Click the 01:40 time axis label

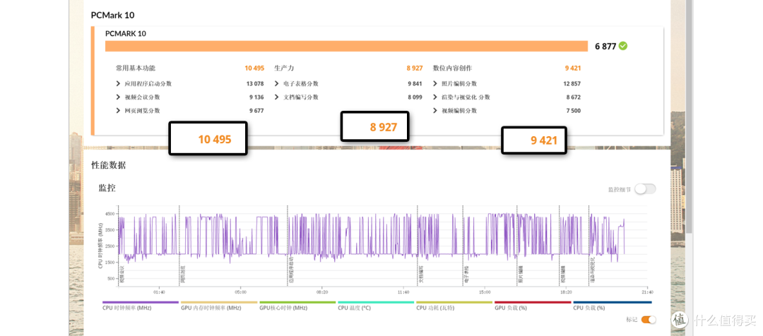point(159,292)
